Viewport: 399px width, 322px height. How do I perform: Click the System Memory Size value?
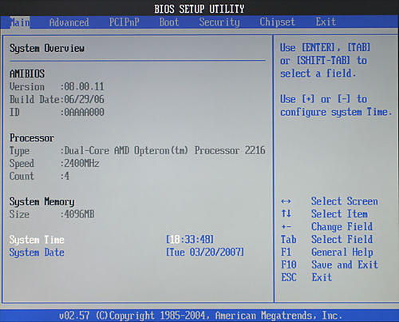click(x=79, y=214)
